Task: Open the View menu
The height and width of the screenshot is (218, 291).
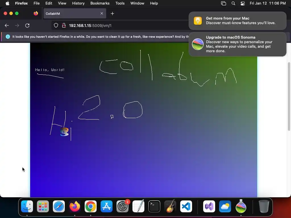Action: point(62,3)
